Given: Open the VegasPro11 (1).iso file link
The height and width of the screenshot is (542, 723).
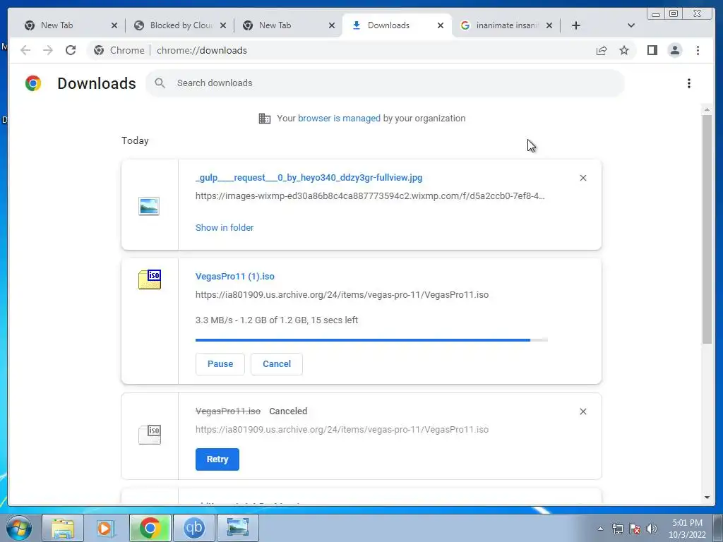Looking at the screenshot, I should [x=234, y=277].
